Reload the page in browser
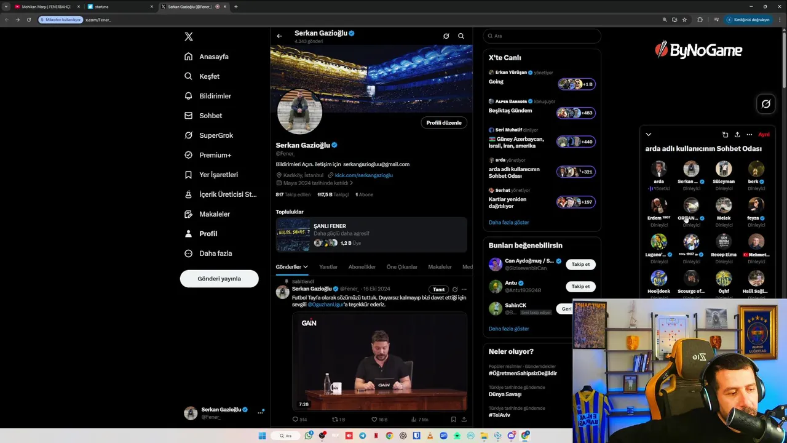This screenshot has width=787, height=443. (28, 20)
